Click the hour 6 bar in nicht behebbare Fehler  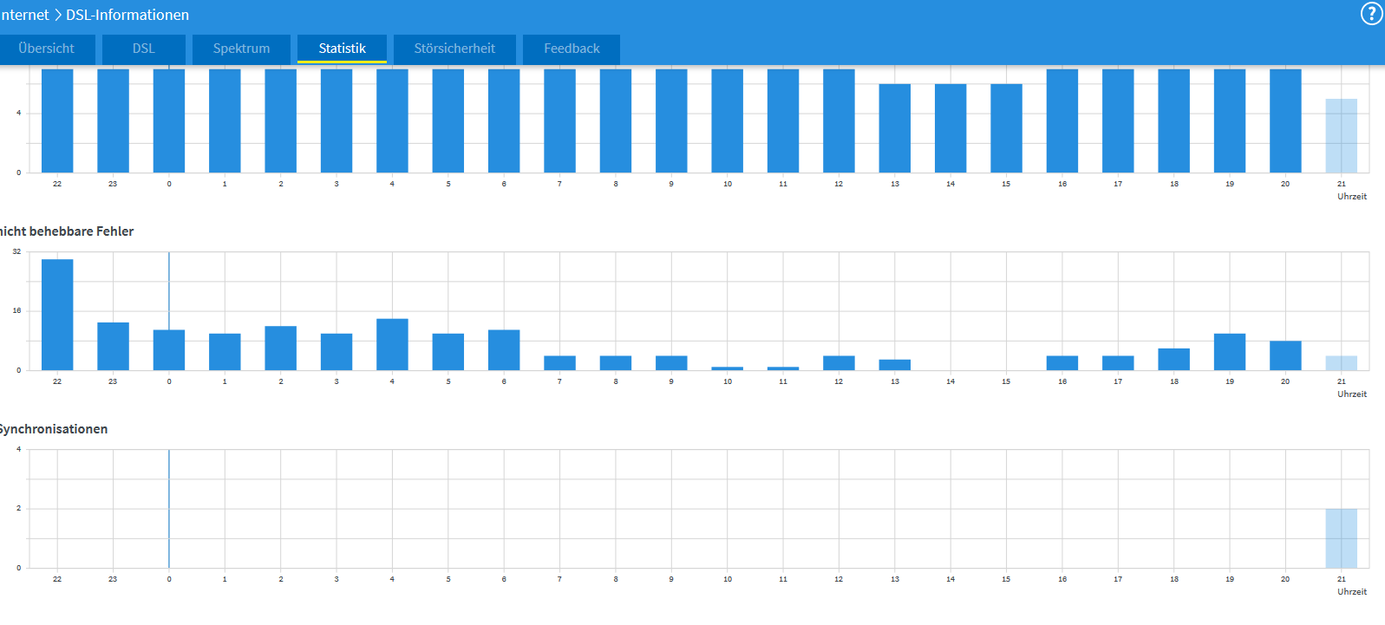pyautogui.click(x=504, y=350)
